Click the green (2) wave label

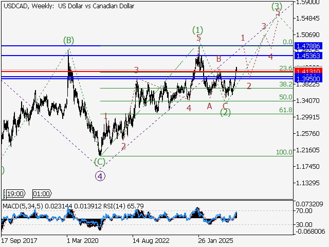coord(225,112)
